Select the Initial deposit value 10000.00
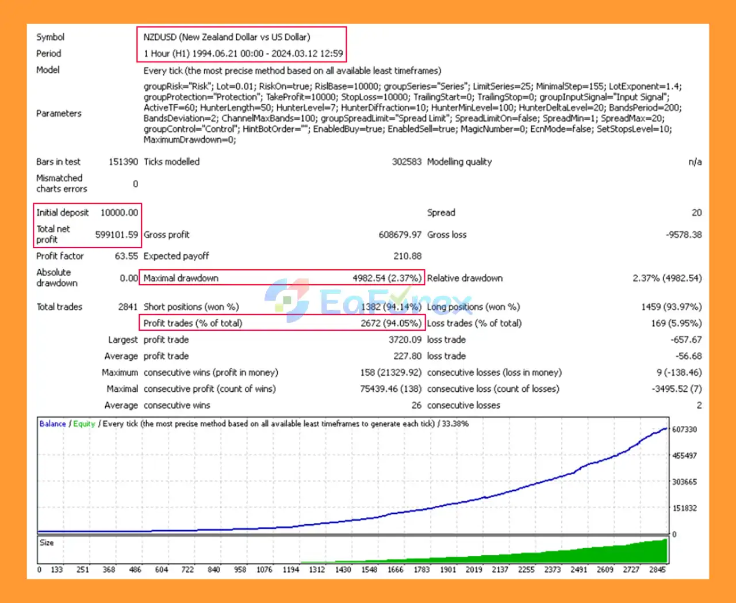The height and width of the screenshot is (603, 736). tap(119, 212)
